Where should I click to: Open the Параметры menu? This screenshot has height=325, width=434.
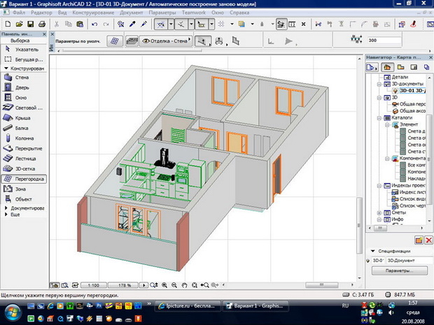tap(162, 13)
